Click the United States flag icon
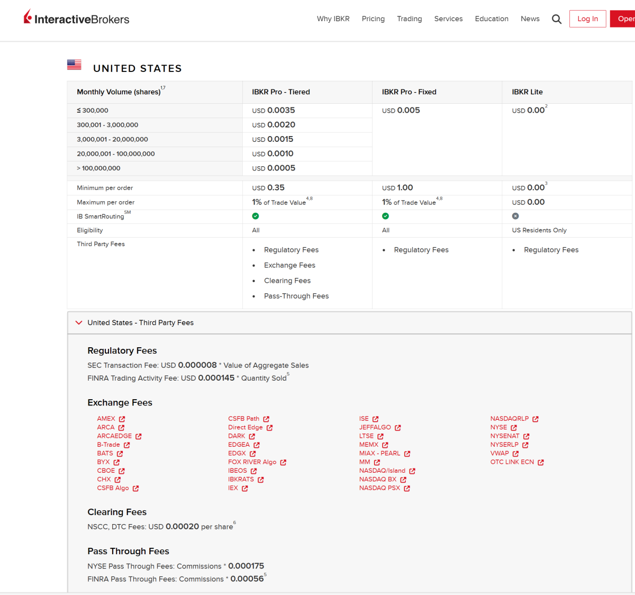Image resolution: width=635 pixels, height=595 pixels. point(74,65)
